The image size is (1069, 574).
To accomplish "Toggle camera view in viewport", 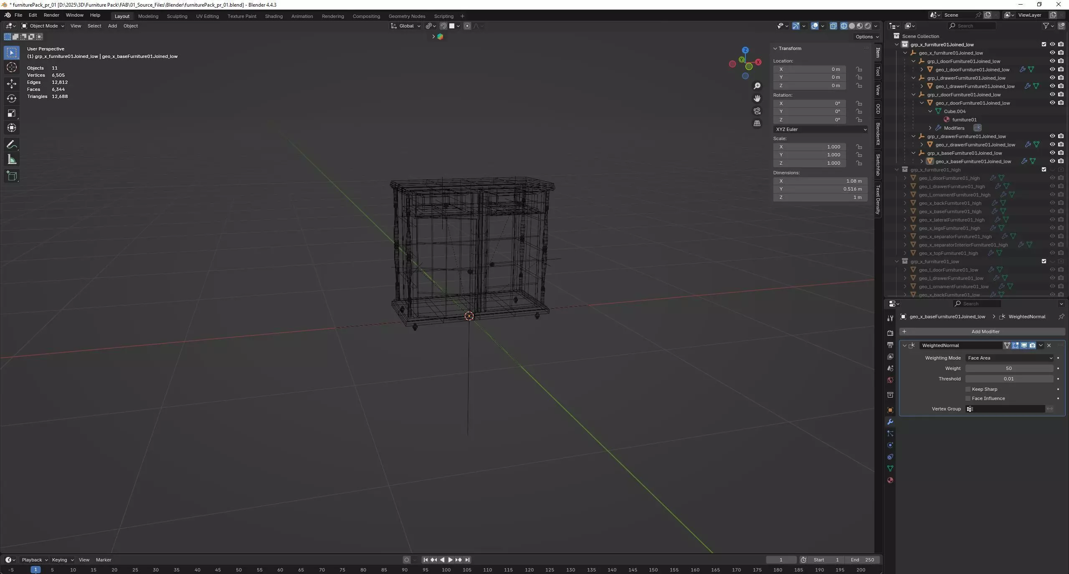I will tap(757, 111).
